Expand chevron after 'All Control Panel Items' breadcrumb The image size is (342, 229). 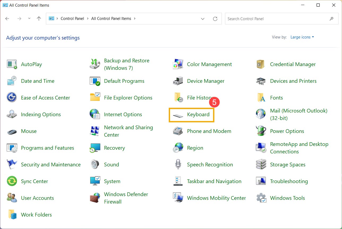coord(135,19)
